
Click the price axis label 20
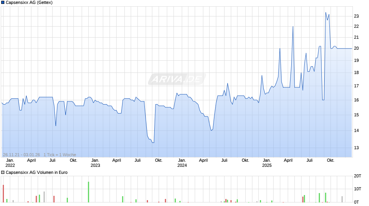[356, 49]
